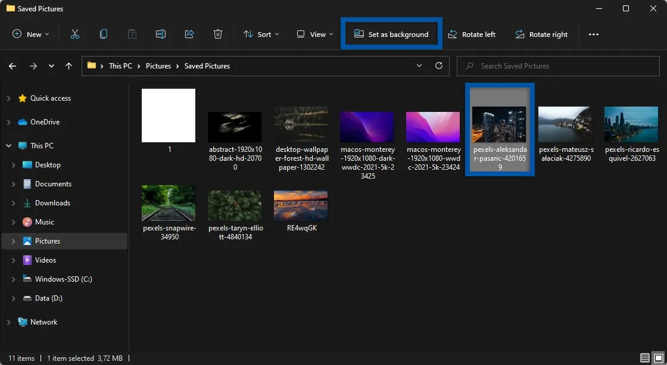Share the selected image

click(x=189, y=34)
